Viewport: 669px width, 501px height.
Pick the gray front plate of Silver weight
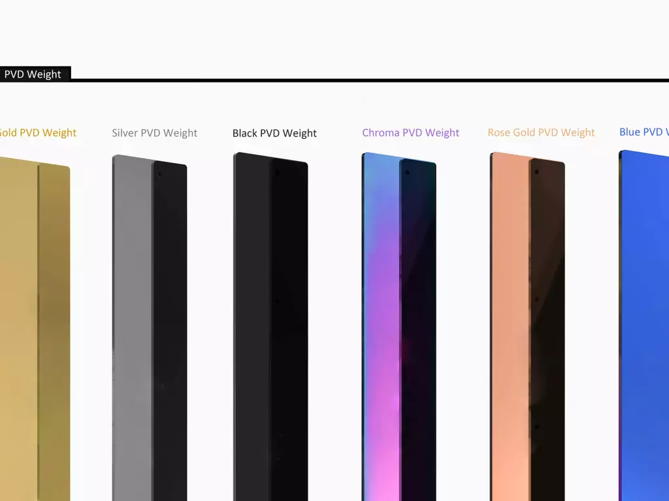132,328
